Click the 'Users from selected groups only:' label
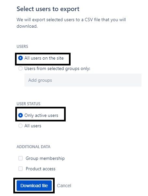The width and height of the screenshot is (148, 196). (57, 69)
